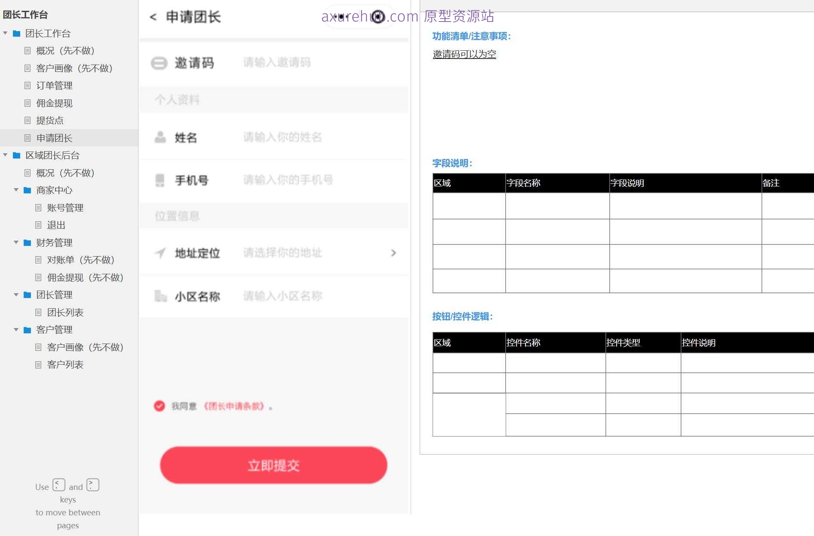Click the folder icon next to 商家中心
Screen dimensions: 814x536
point(27,190)
